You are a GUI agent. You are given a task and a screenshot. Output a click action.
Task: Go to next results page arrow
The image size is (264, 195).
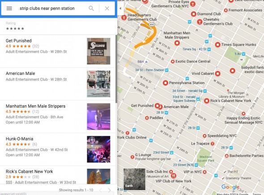pyautogui.click(x=110, y=190)
